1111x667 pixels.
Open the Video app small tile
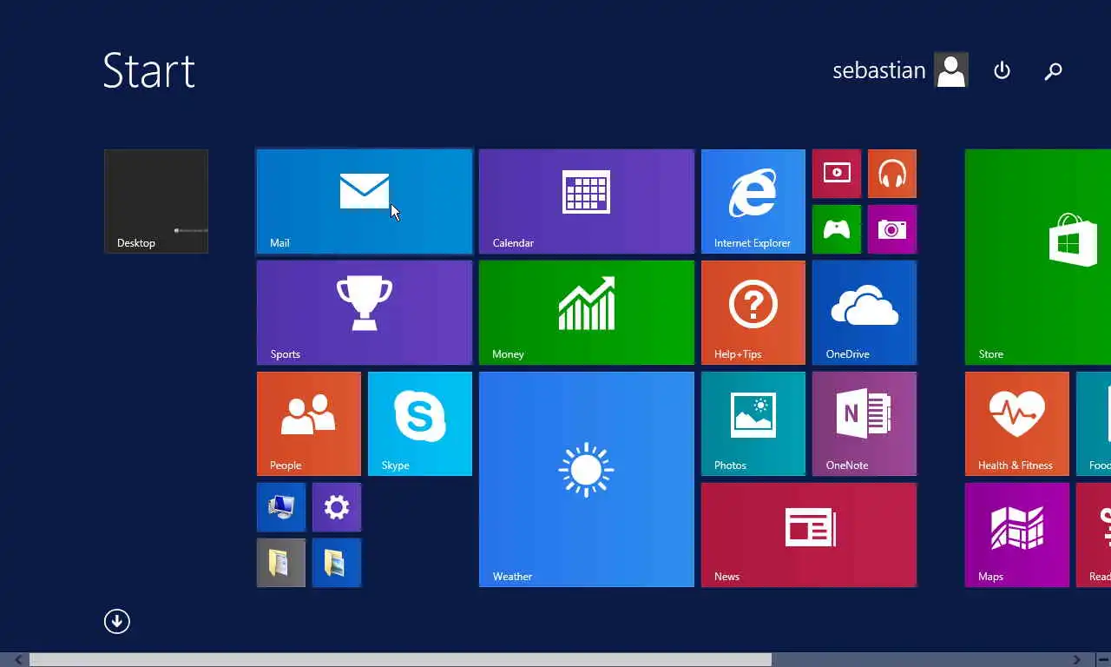point(837,174)
